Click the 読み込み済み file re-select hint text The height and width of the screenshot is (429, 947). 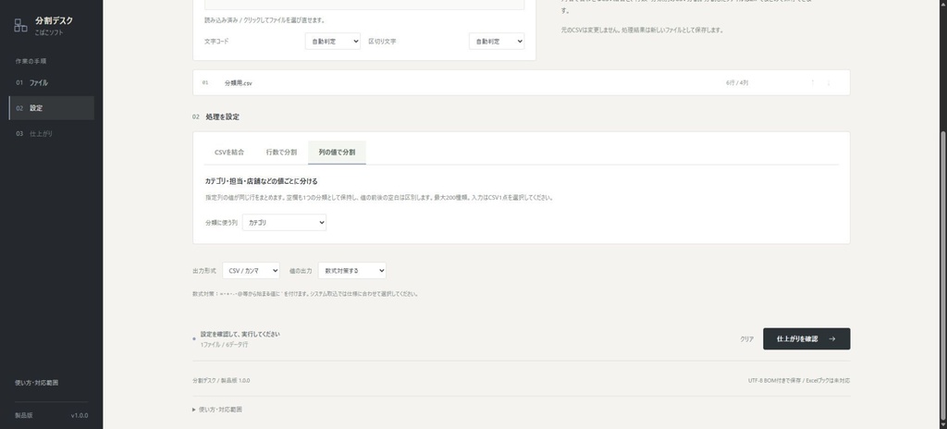(x=264, y=20)
